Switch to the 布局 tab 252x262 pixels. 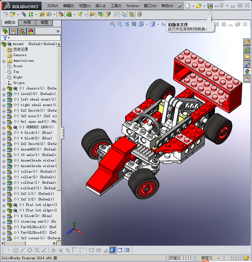click(x=27, y=23)
